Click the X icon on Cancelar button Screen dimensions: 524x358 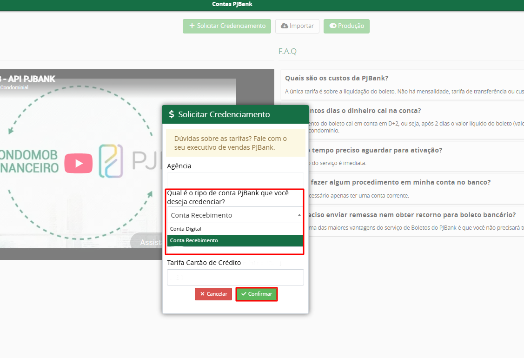pyautogui.click(x=202, y=294)
